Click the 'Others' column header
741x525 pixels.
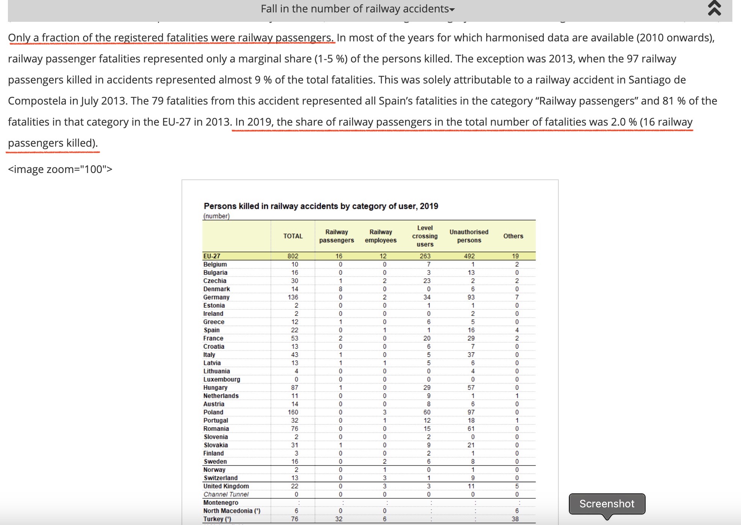(x=513, y=236)
